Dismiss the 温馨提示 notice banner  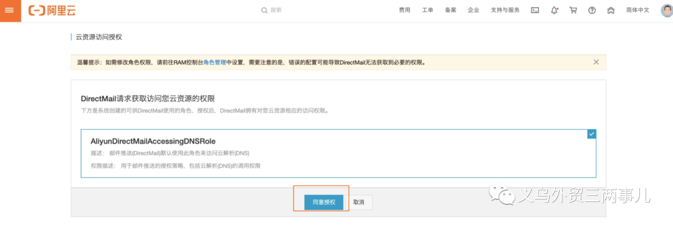596,62
